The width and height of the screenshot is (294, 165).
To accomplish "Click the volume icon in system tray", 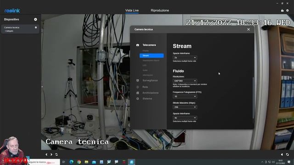I will click(273, 162).
